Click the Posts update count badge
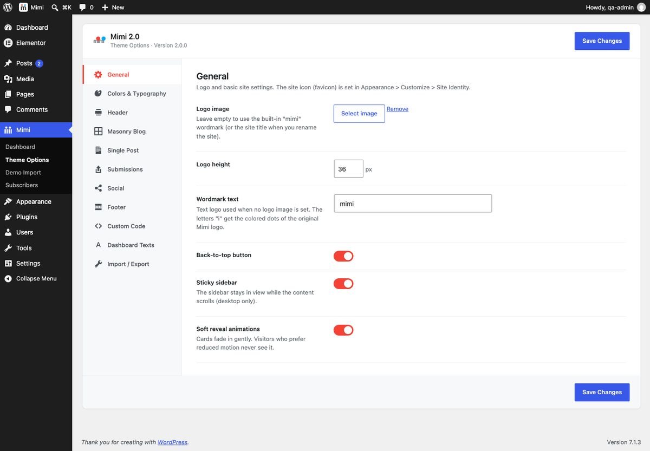Image resolution: width=650 pixels, height=451 pixels. [39, 63]
